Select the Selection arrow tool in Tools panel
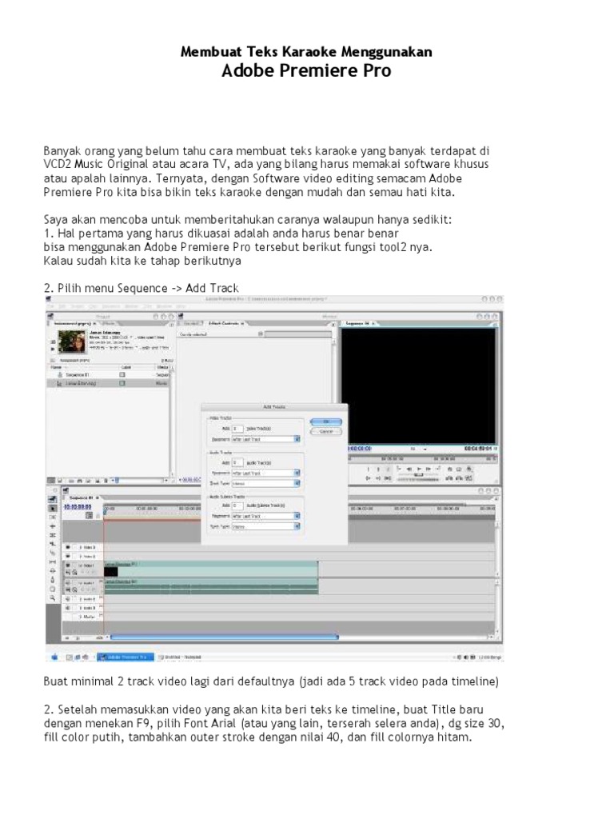Image resolution: width=614 pixels, height=819 pixels. pyautogui.click(x=53, y=508)
